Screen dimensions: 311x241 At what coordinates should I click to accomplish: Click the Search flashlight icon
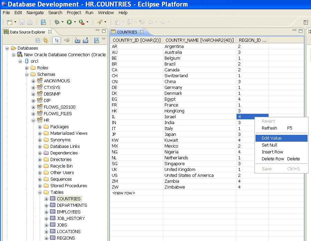pyautogui.click(x=100, y=22)
